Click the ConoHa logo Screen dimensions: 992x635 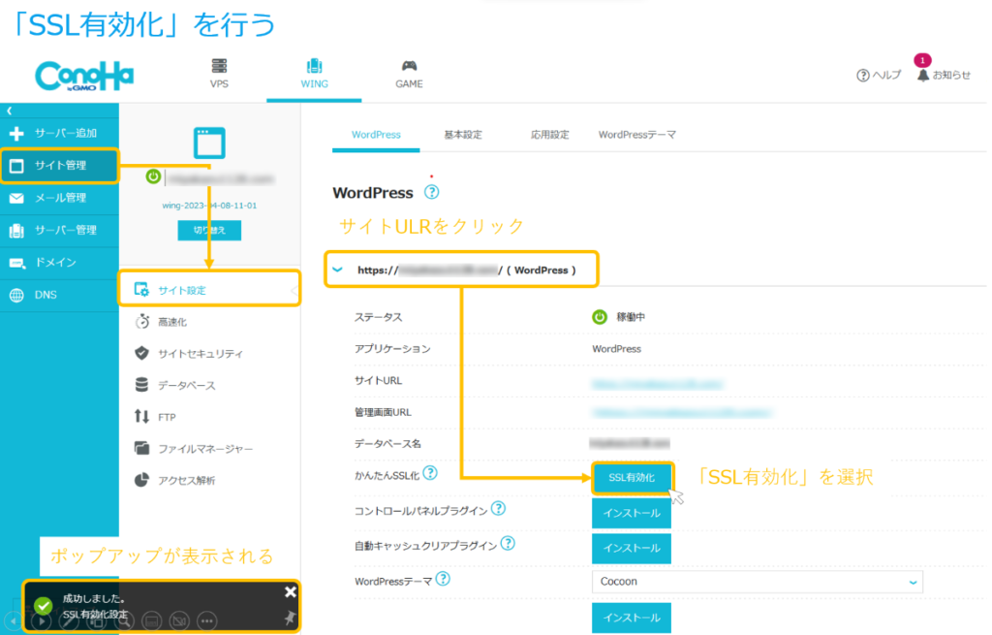[x=84, y=76]
